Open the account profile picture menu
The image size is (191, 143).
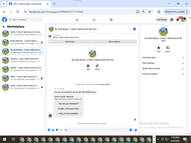[x=184, y=20]
